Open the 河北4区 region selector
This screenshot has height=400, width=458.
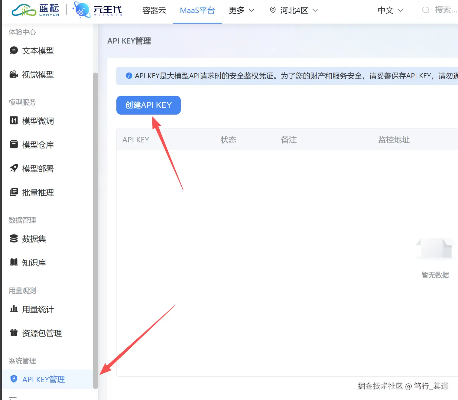[x=293, y=10]
